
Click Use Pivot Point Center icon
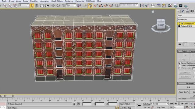click(79, 5)
